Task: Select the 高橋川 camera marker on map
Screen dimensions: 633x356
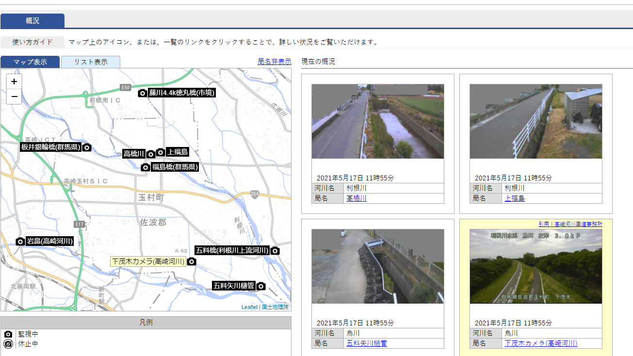Action: (151, 154)
